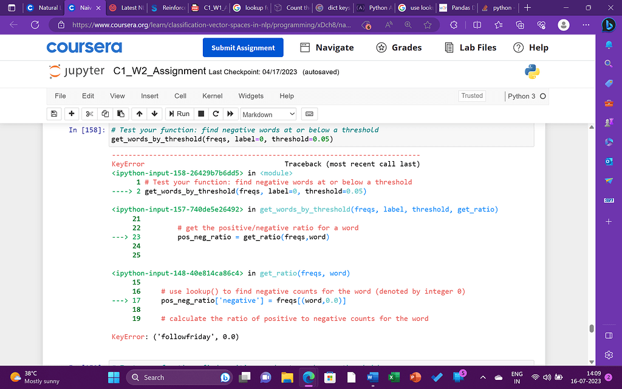Cut selected cells with scissors icon
The width and height of the screenshot is (622, 389).
(x=89, y=114)
